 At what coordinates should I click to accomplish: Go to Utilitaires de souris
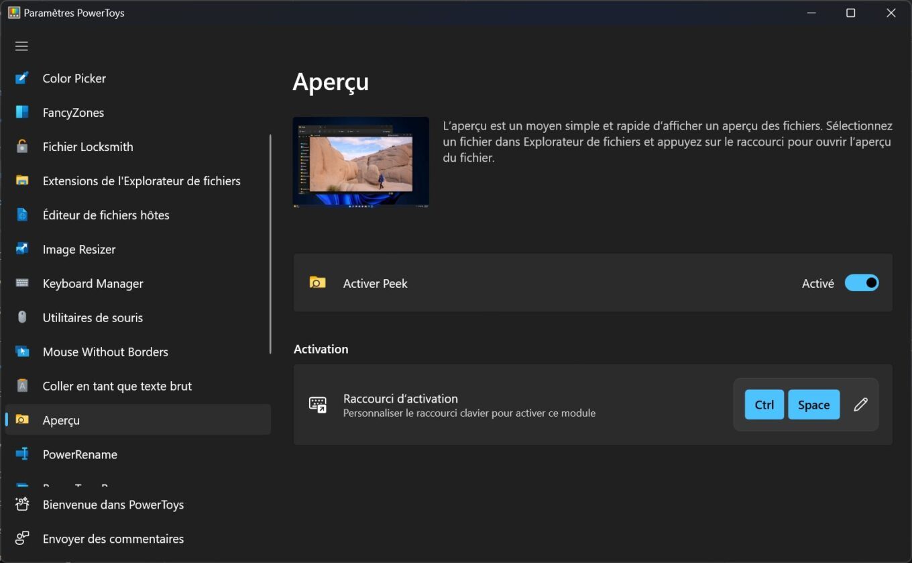tap(138, 318)
